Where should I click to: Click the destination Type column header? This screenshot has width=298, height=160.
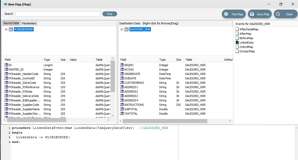[x=166, y=60]
